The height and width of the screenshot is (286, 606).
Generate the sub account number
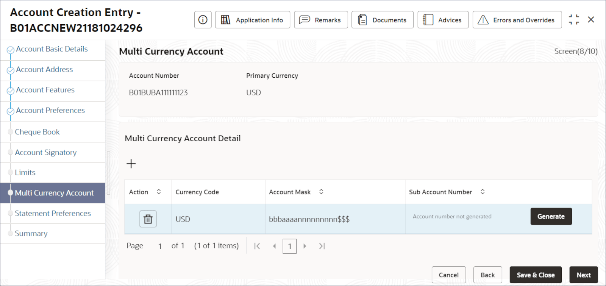551,216
